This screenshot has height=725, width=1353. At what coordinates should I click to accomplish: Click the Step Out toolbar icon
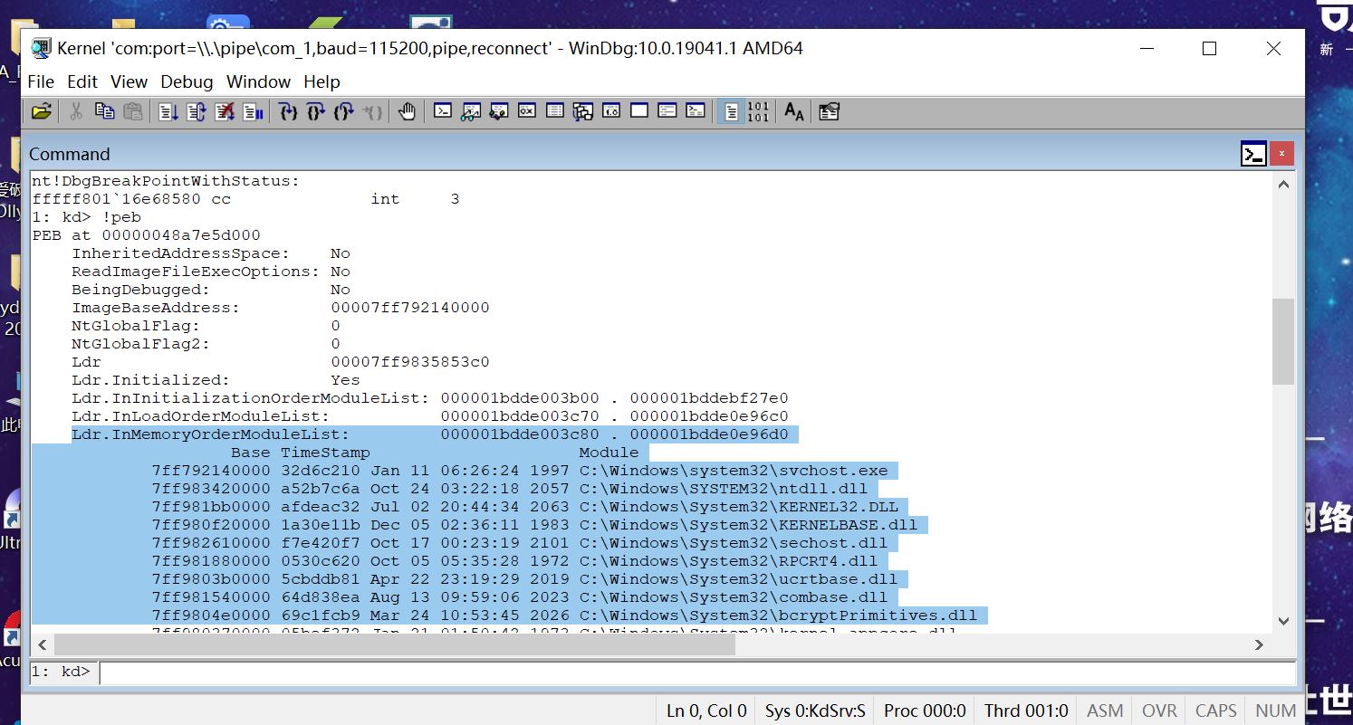(344, 110)
